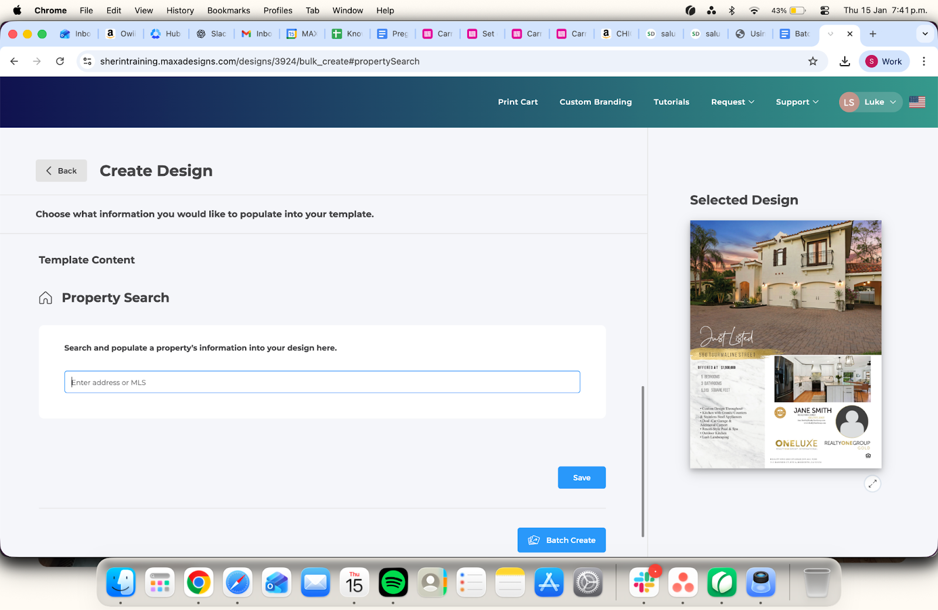The height and width of the screenshot is (610, 938).
Task: Click the expand design preview icon
Action: coord(872,483)
